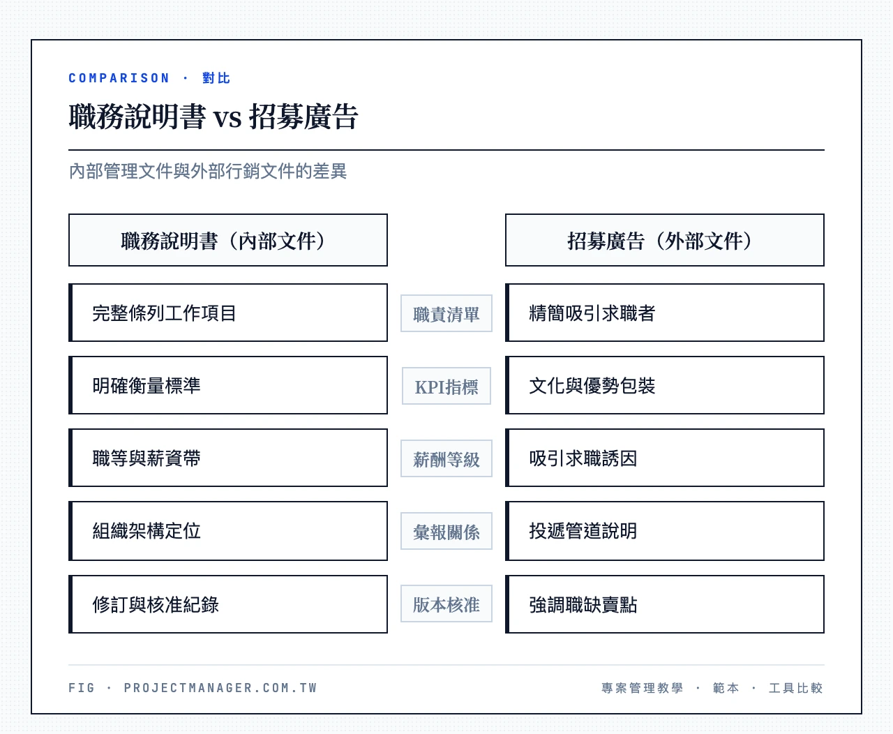
Task: Select the 職務說明書（內部文件） header box
Action: point(228,240)
